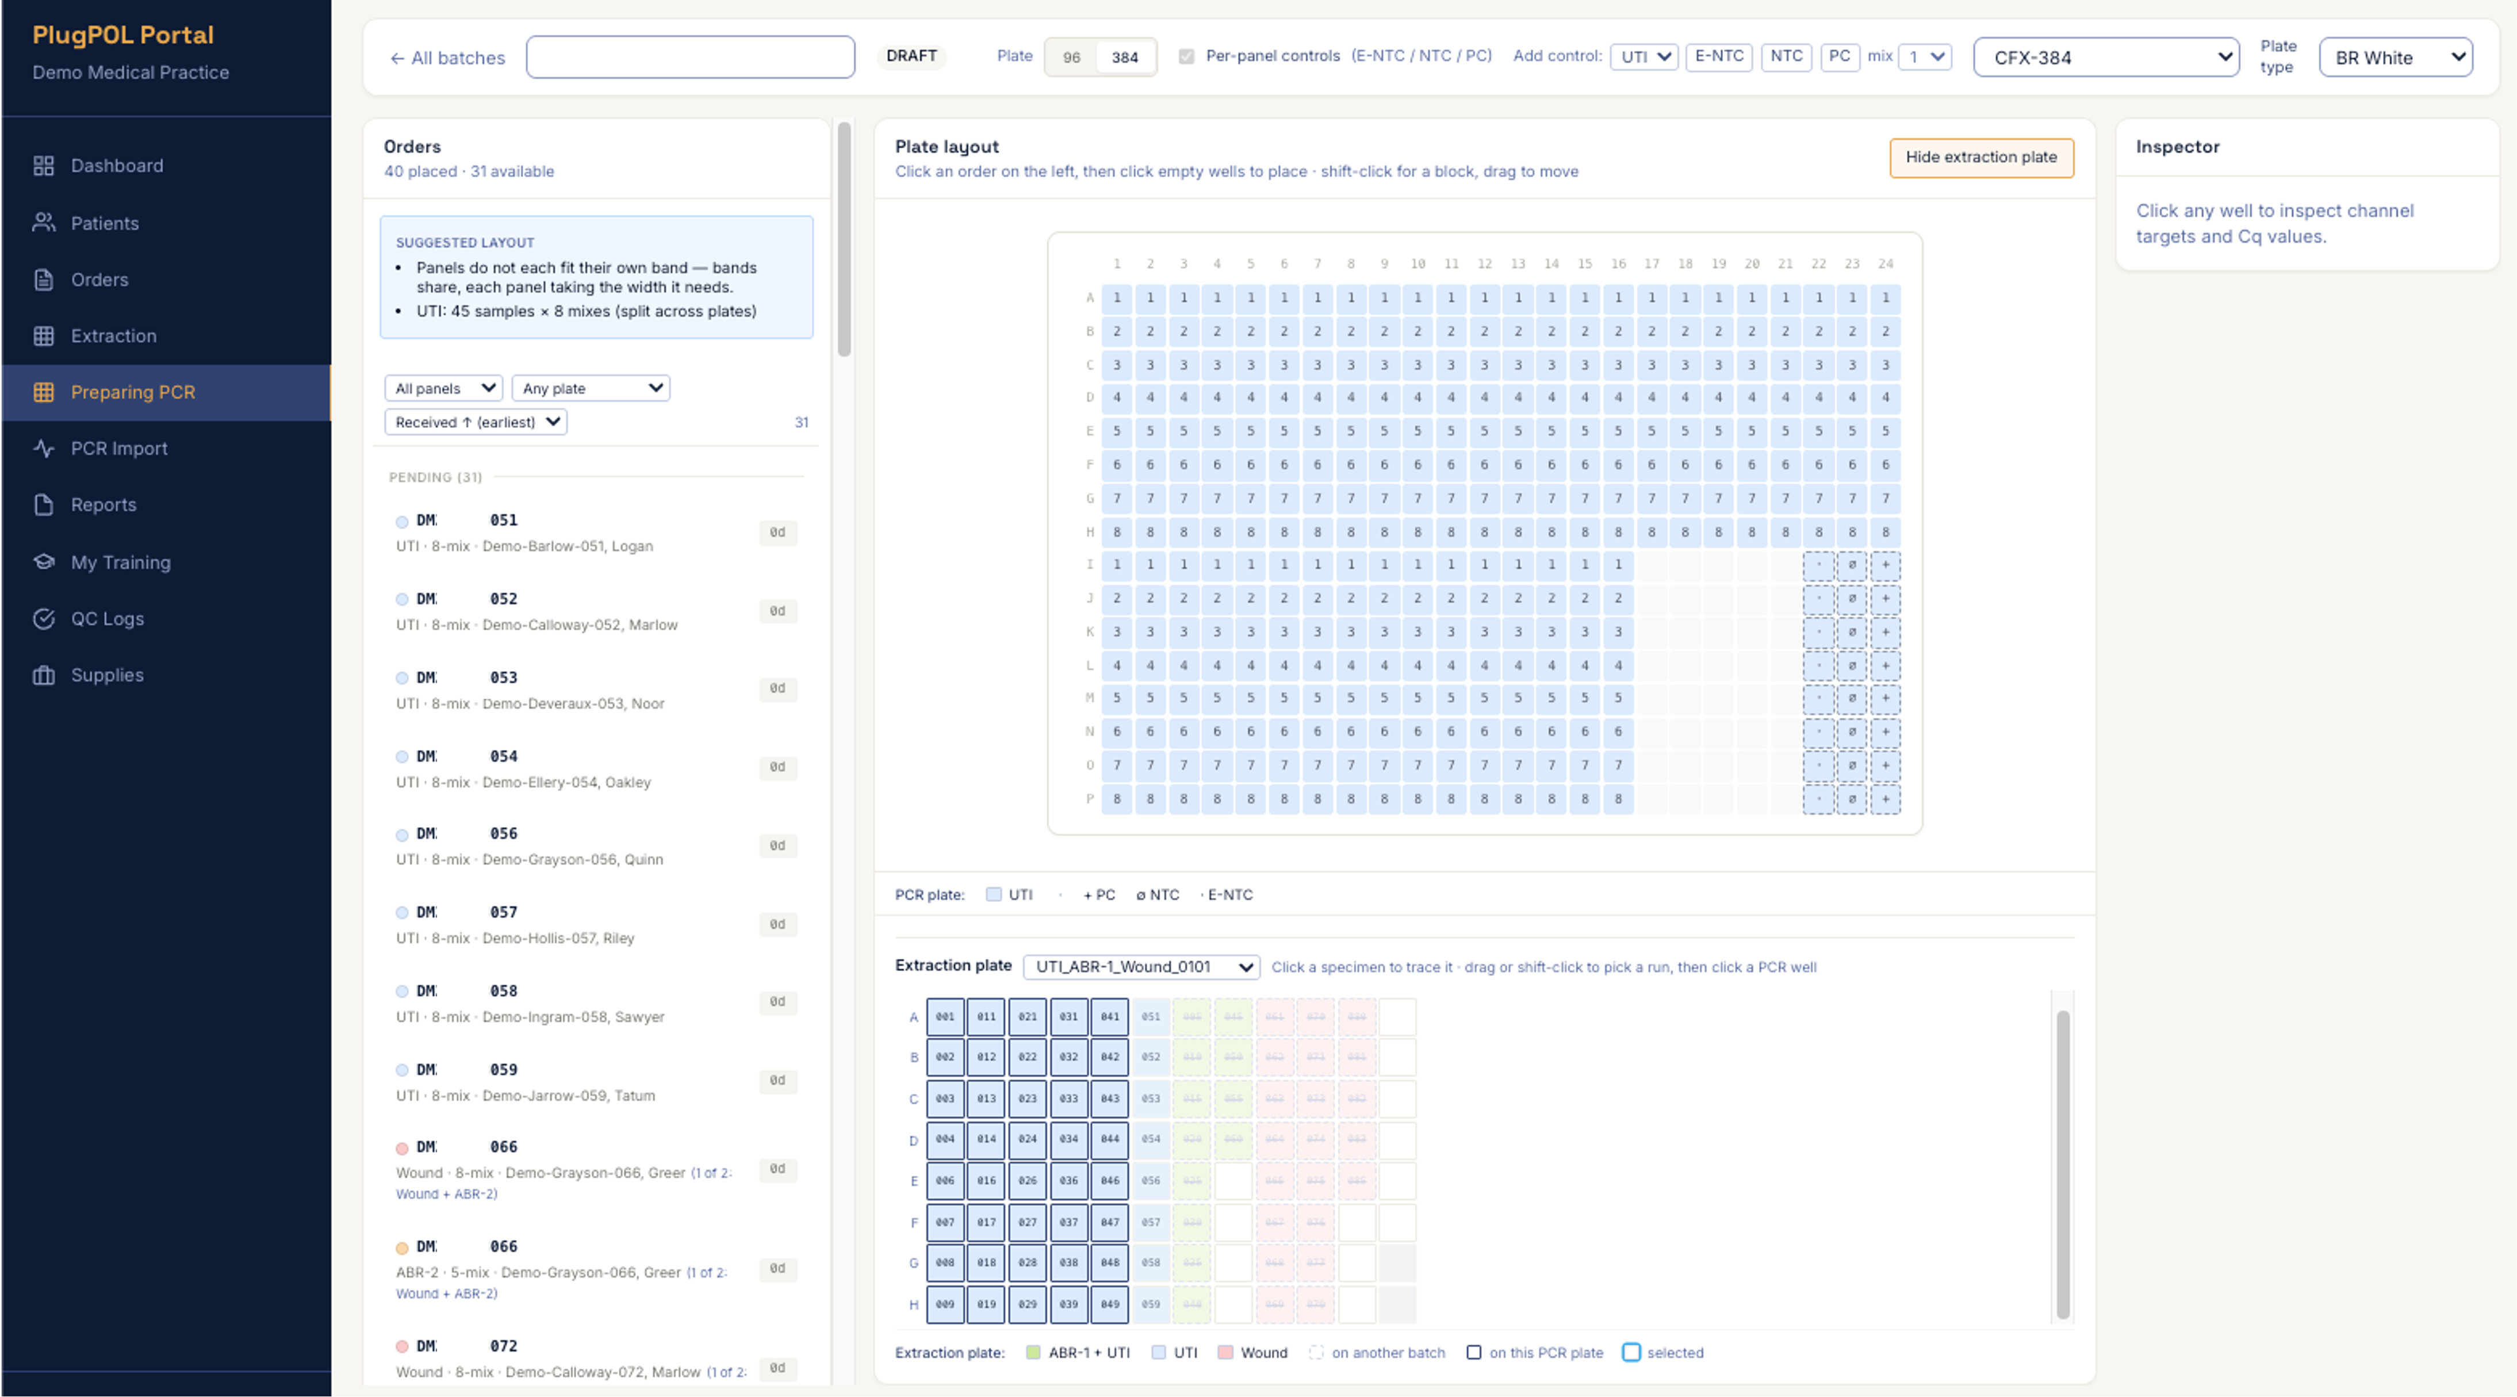Click the DRAFT status badge
Viewport: 2517px width, 1397px height.
click(911, 57)
